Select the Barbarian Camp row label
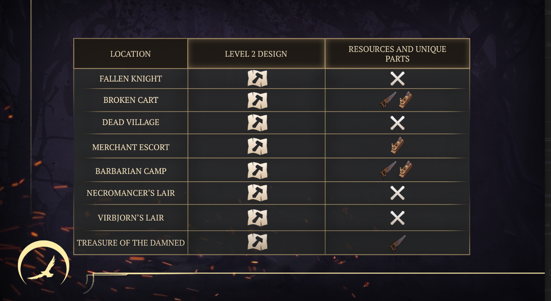This screenshot has width=551, height=301. click(131, 171)
